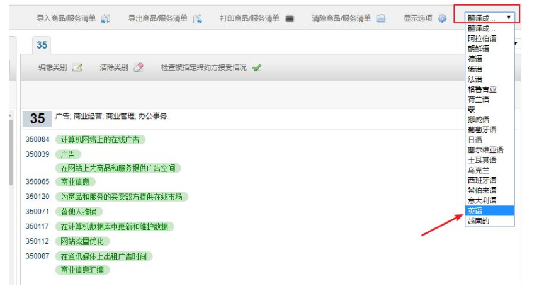Screen dimensions: 544x286
Task: Select 塞尔维亚语 from translation list
Action: click(x=489, y=150)
